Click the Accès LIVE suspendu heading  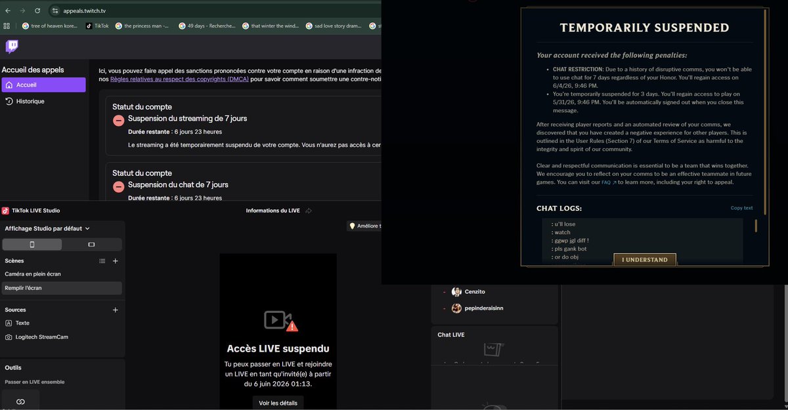coord(278,348)
